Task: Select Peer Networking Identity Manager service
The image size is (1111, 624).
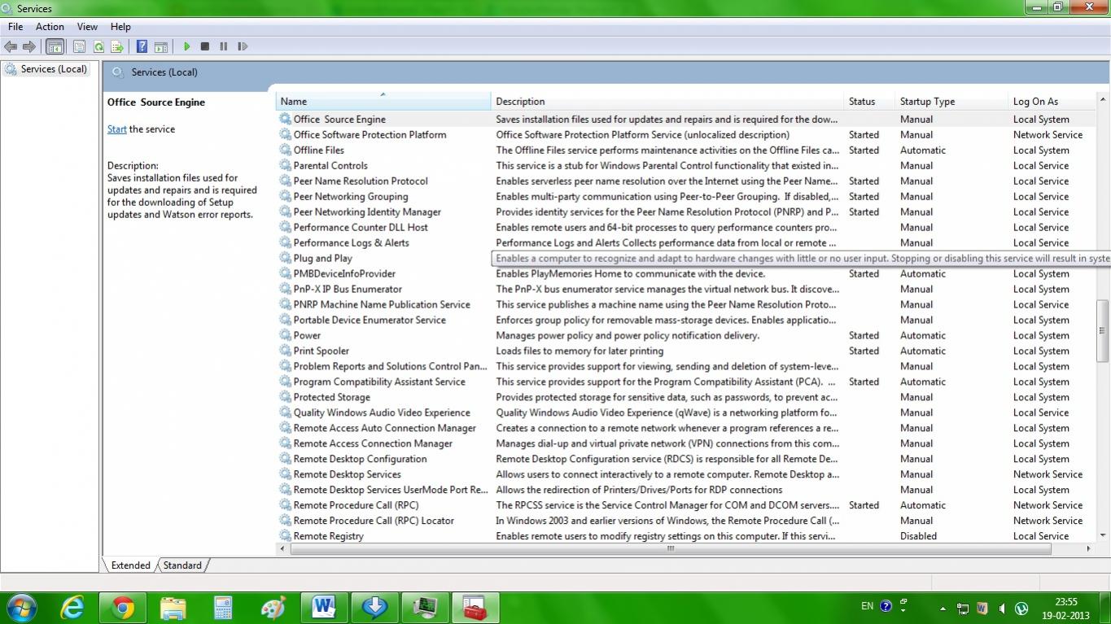Action: 367,212
